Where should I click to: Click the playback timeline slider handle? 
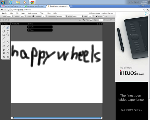coord(80,20)
